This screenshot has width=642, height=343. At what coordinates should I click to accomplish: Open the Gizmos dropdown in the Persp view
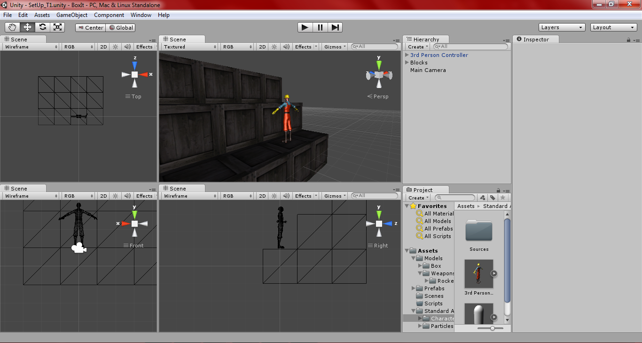coord(336,47)
